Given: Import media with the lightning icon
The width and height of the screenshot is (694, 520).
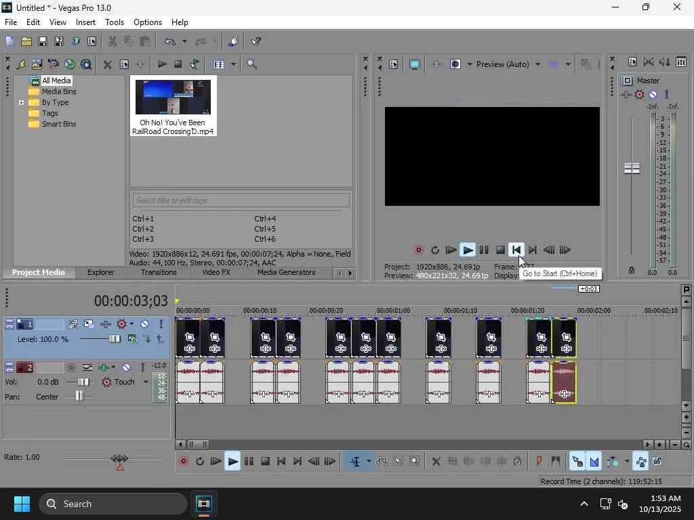Looking at the screenshot, I should pos(21,64).
